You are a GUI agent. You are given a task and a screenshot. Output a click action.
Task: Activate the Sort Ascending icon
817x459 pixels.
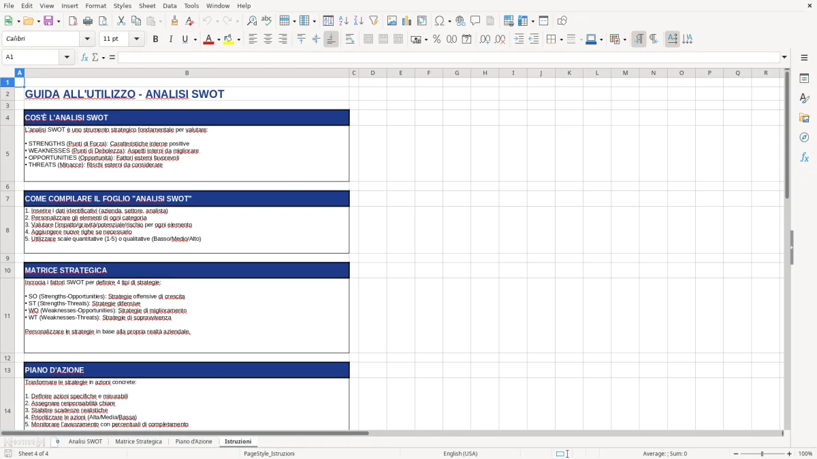(344, 20)
